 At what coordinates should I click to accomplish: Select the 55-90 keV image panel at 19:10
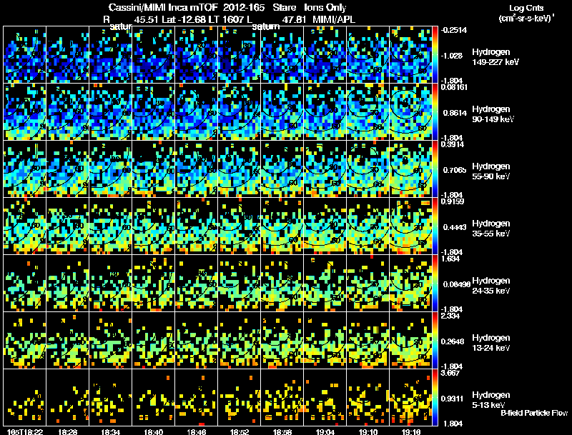[x=368, y=169]
